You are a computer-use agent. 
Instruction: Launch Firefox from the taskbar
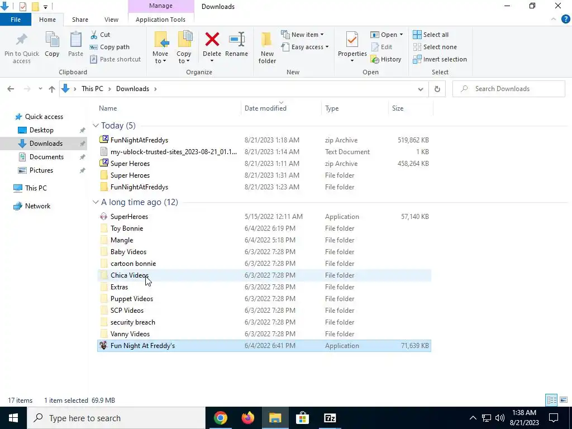[x=247, y=418]
